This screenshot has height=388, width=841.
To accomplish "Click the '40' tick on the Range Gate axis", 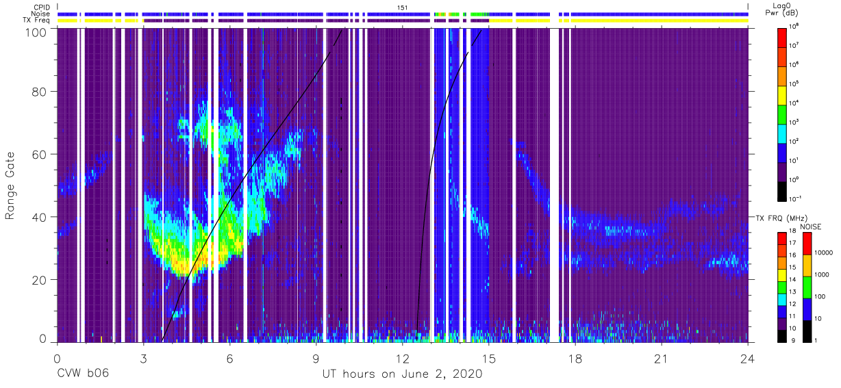I will [40, 217].
